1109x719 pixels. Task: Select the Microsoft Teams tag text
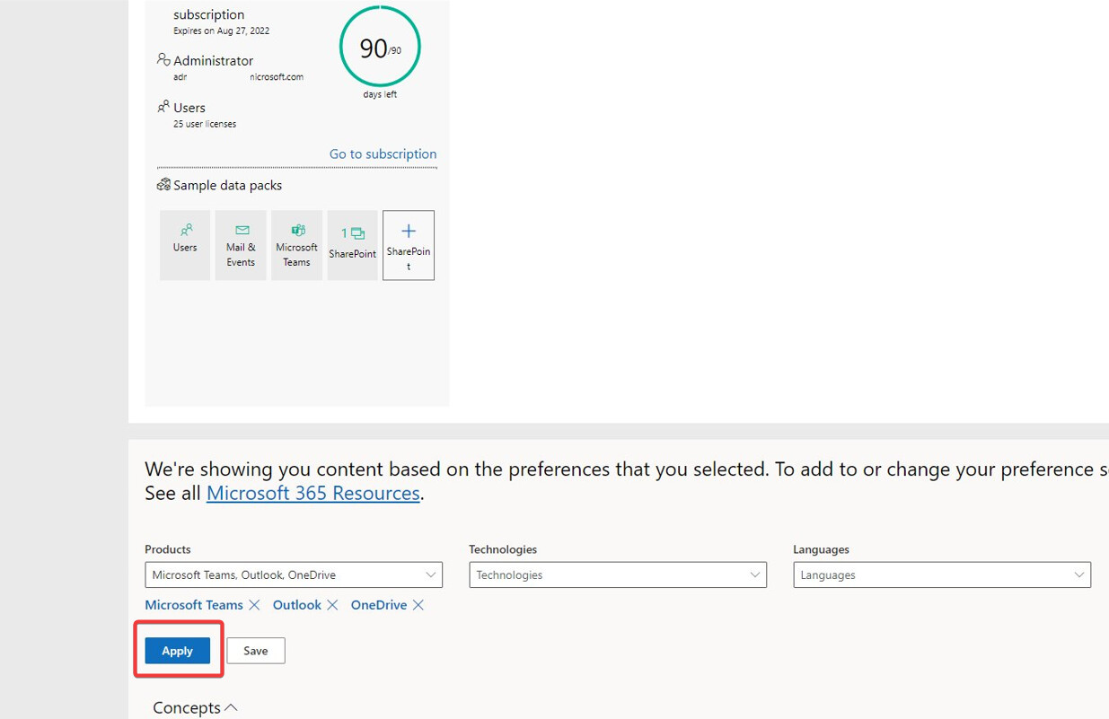click(x=194, y=605)
